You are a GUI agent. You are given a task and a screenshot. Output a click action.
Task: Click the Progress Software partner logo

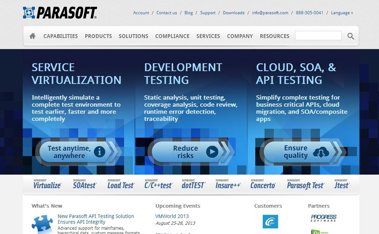point(323,218)
